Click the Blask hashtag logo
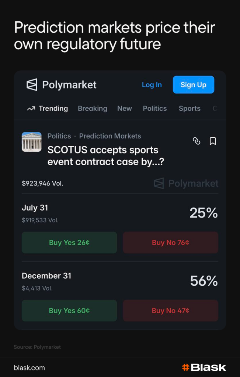This screenshot has width=240, height=377. pyautogui.click(x=186, y=367)
